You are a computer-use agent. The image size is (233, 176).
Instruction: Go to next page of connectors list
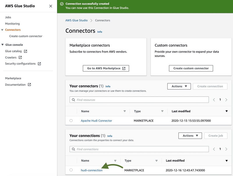point(226,100)
